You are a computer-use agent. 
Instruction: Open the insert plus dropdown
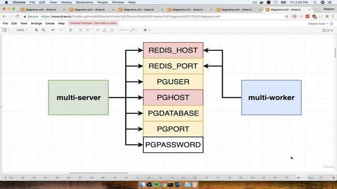[146, 30]
